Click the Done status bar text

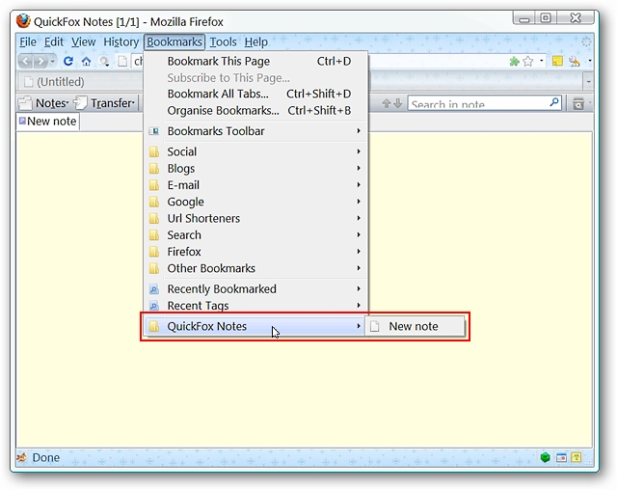click(x=46, y=458)
